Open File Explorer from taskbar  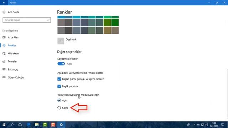pos(37,125)
